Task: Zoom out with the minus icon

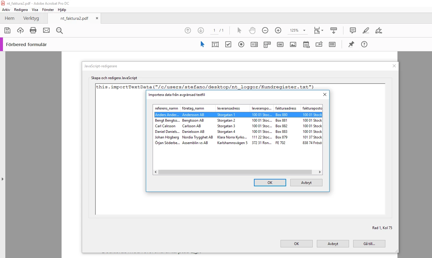Action: pos(265,30)
